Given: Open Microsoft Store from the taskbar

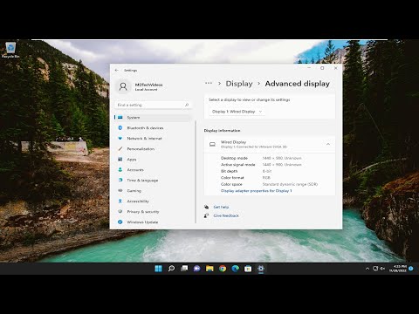Looking at the screenshot, I should pos(248,269).
